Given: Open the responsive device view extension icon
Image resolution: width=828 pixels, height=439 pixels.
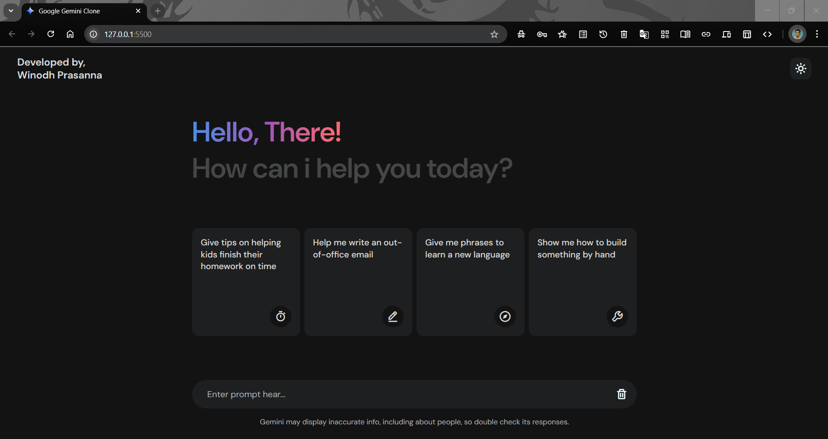Looking at the screenshot, I should (726, 34).
